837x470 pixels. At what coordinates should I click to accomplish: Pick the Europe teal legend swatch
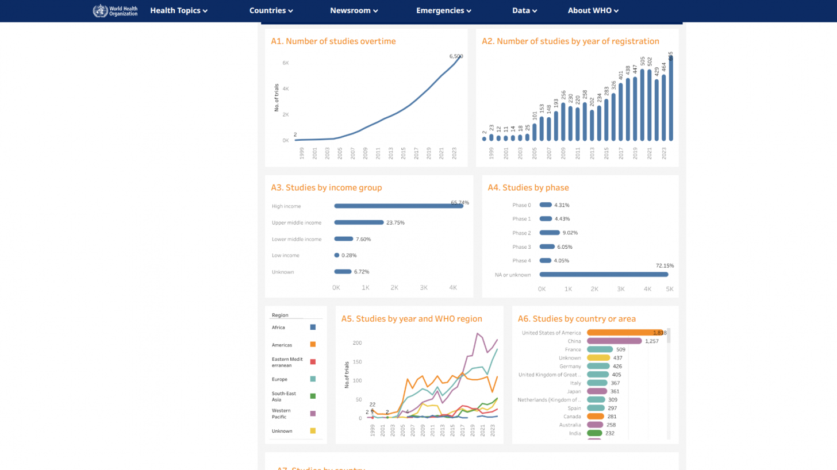coord(313,379)
